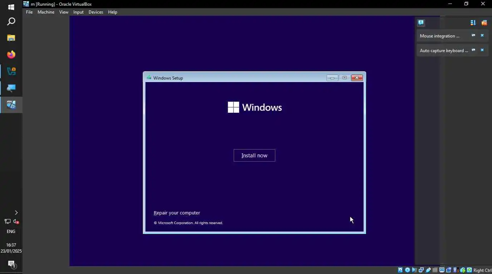Select the Mouse integration notification text
This screenshot has width=492, height=274.
tap(439, 36)
